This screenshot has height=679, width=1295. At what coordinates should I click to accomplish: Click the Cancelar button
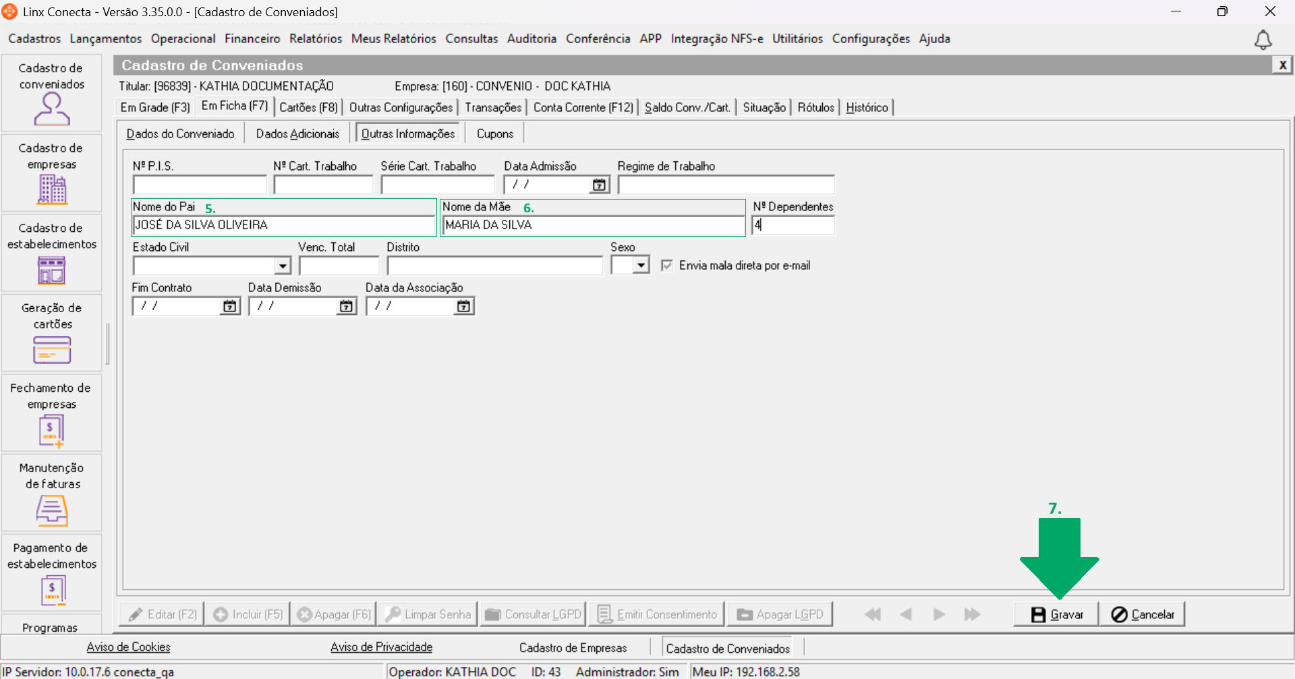(1143, 614)
